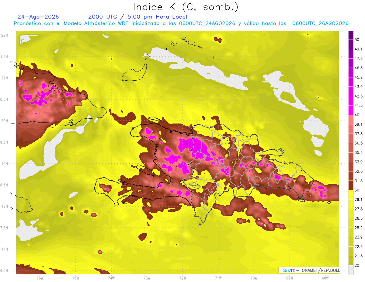Click the longitude label "68W"

(x=325, y=278)
